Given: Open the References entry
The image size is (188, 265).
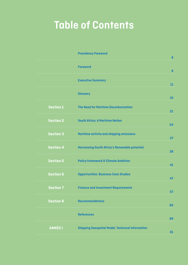Looking at the screenshot, I should coord(86,214).
